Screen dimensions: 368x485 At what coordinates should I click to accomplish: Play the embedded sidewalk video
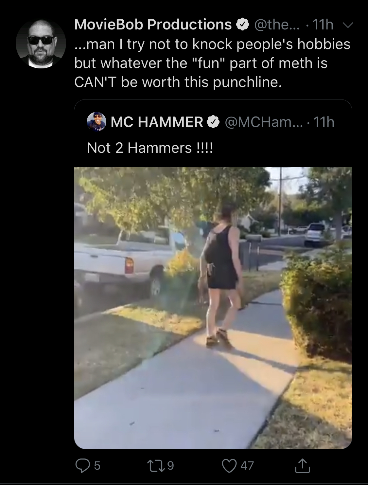(213, 308)
